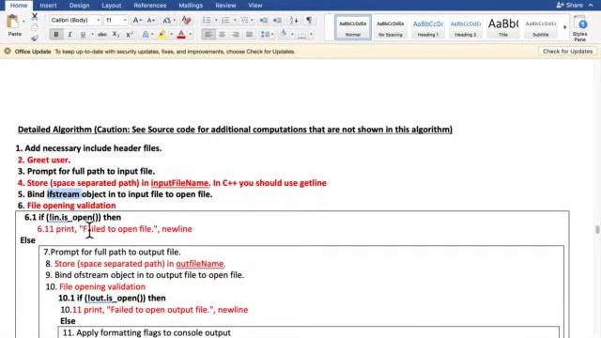This screenshot has width=601, height=338.
Task: Expand the styles gallery arrow
Action: [x=564, y=27]
